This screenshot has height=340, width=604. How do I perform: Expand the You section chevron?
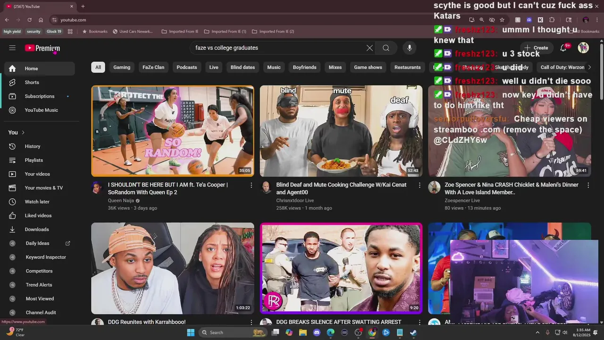23,132
